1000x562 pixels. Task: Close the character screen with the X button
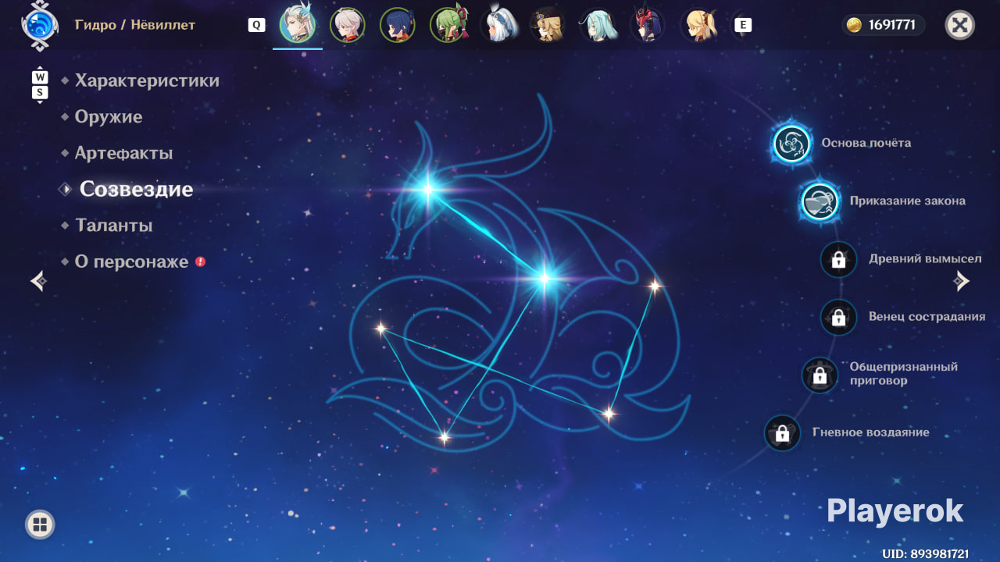coord(960,25)
